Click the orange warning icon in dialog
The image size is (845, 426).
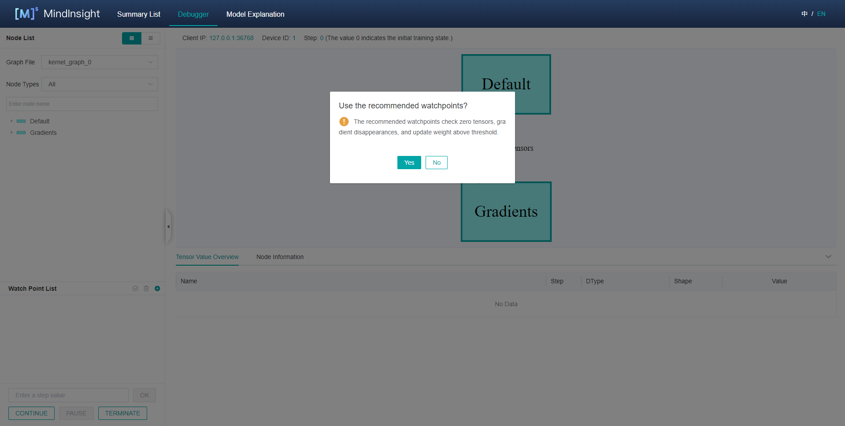(344, 122)
